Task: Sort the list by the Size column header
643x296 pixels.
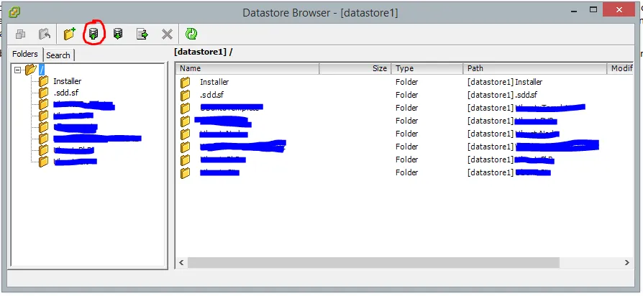Action: click(x=355, y=68)
